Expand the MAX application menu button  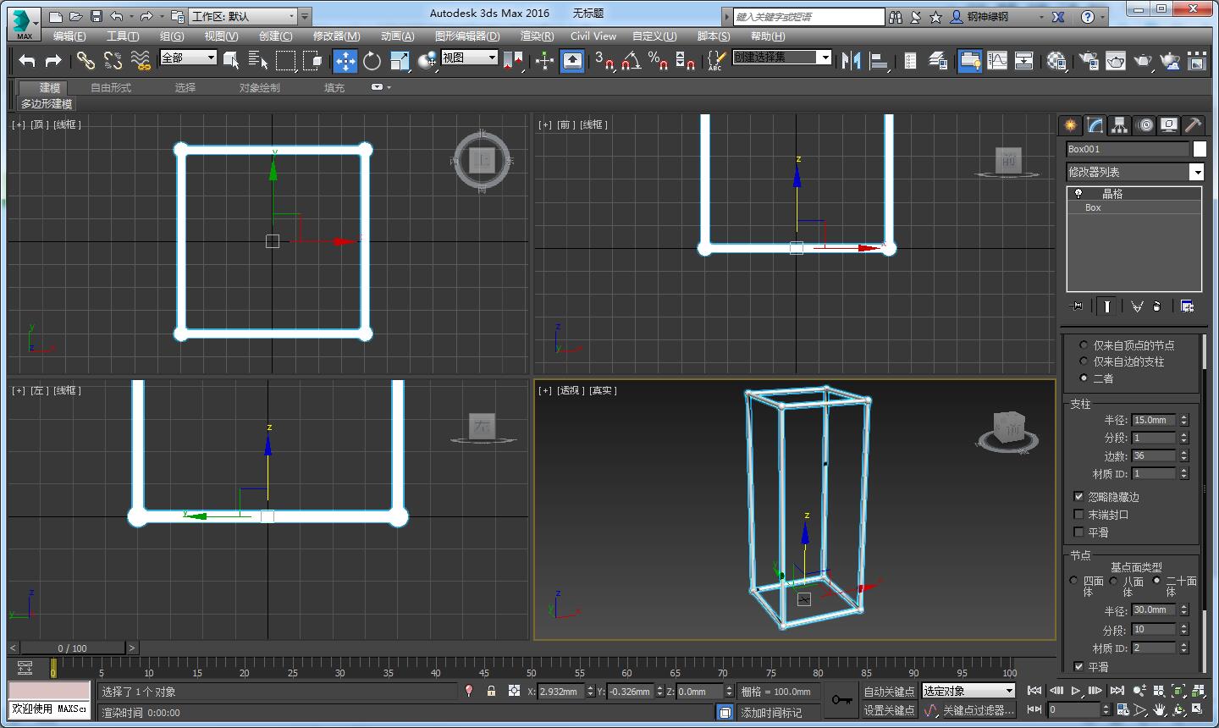click(24, 25)
